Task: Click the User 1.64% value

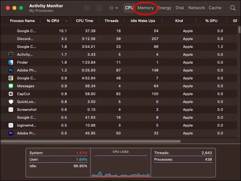Action: point(82,159)
